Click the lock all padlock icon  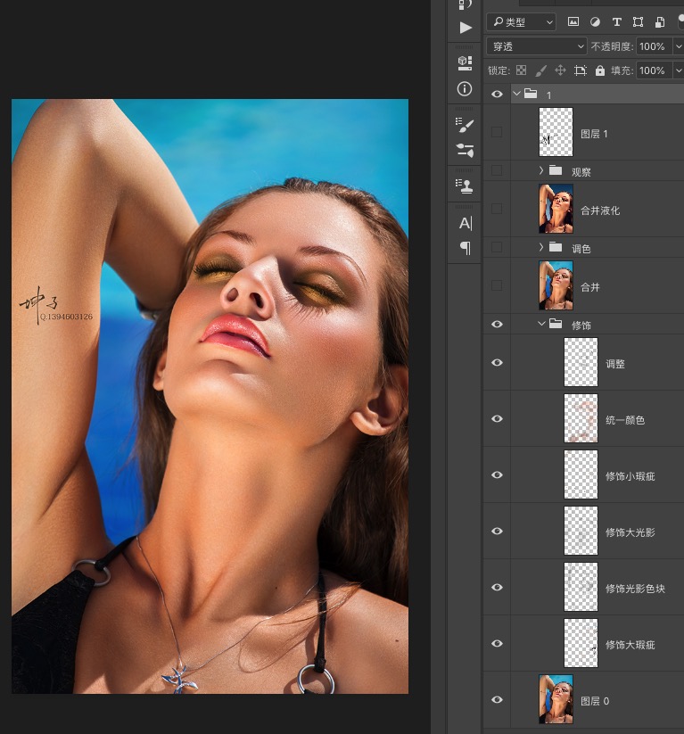(599, 70)
